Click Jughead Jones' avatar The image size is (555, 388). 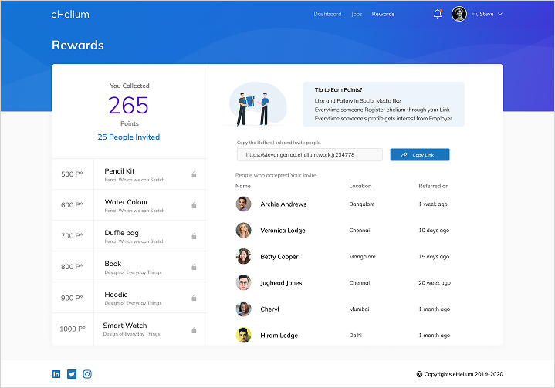243,282
